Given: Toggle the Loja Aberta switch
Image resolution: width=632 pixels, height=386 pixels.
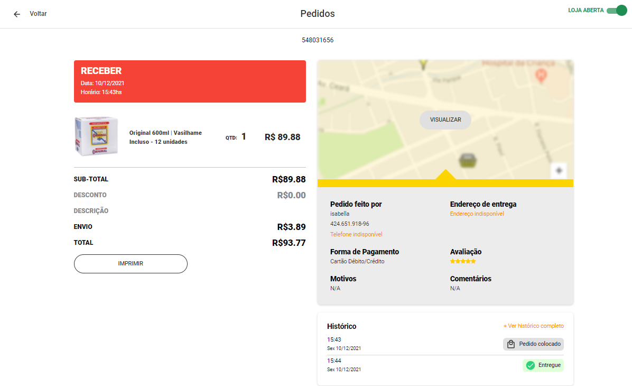Looking at the screenshot, I should (616, 11).
